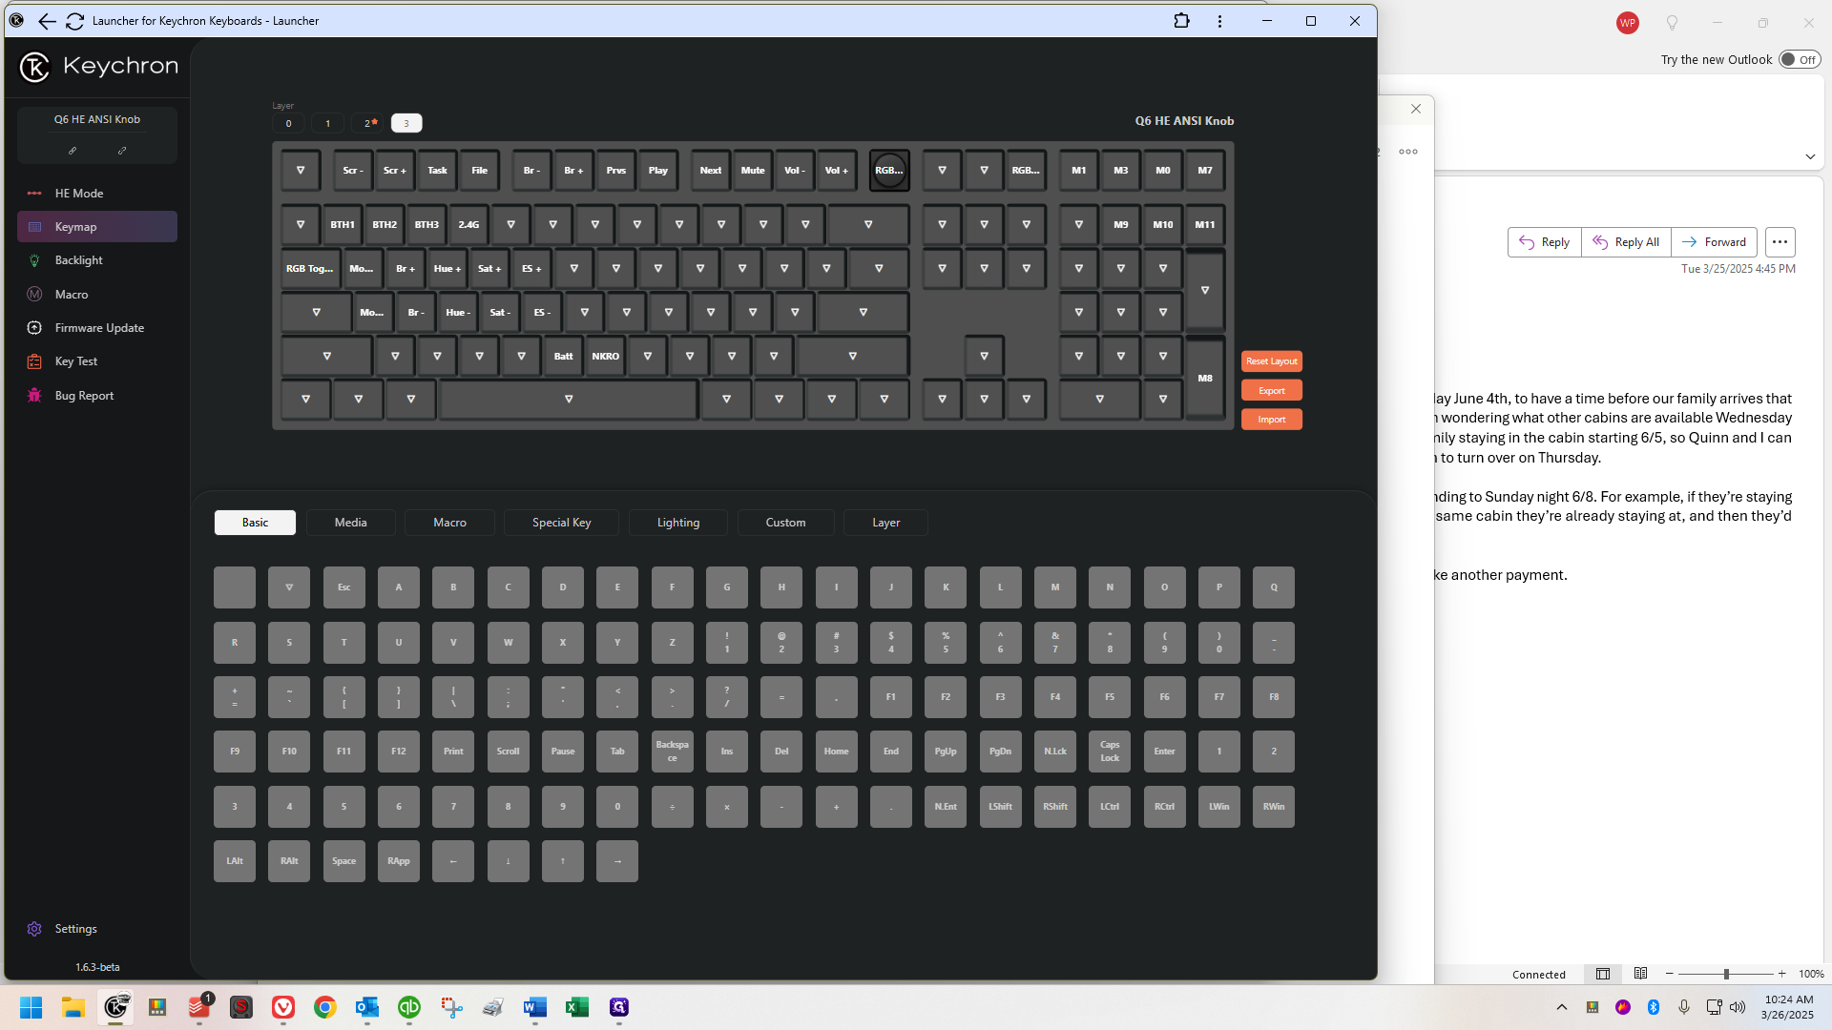This screenshot has width=1832, height=1030.
Task: Select the Keymap sidebar entry
Action: [x=96, y=226]
